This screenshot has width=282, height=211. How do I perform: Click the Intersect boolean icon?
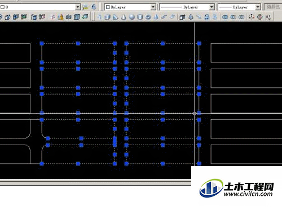coord(241,17)
